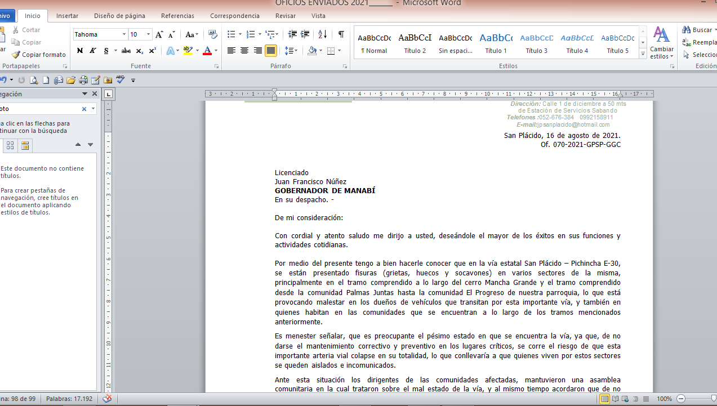Toggle the show paragraph marks (¶) icon

[341, 34]
